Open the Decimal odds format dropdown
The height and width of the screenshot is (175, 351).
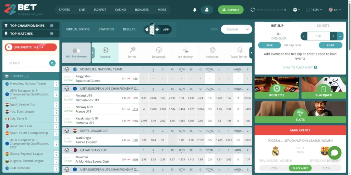[x=236, y=29]
